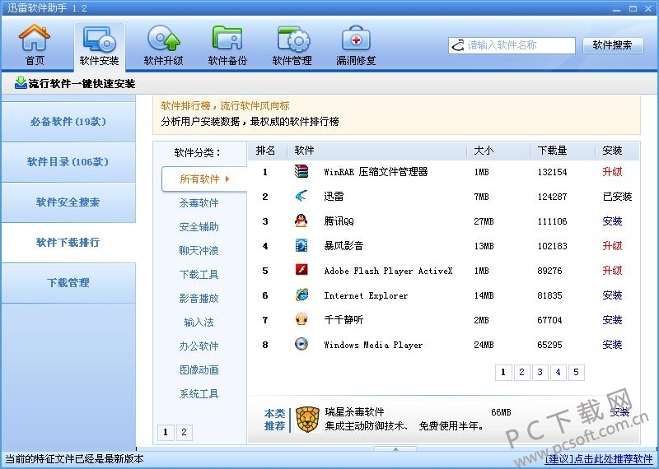Go to ranking page 4
Viewport: 659px width, 469px height.
559,373
